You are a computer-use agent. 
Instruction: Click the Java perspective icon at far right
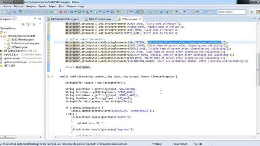tap(258, 12)
